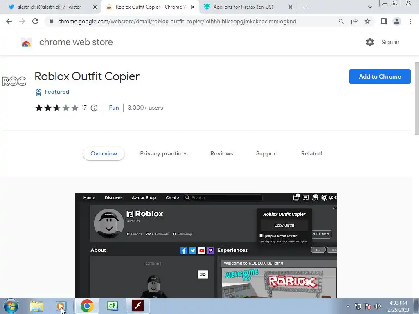Image resolution: width=419 pixels, height=314 pixels.
Task: Open the Fun category link
Action: (x=114, y=108)
